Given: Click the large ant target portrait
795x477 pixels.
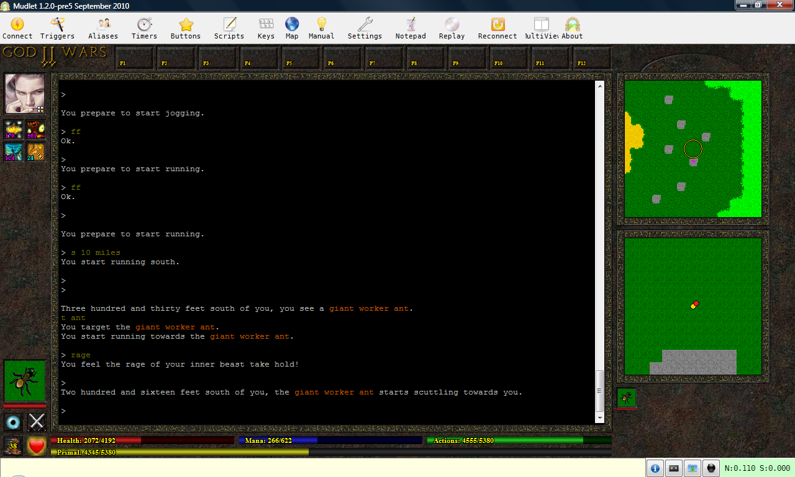Looking at the screenshot, I should pos(25,381).
